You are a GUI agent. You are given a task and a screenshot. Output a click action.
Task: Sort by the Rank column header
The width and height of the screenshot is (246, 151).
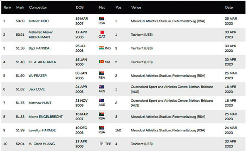(6, 7)
